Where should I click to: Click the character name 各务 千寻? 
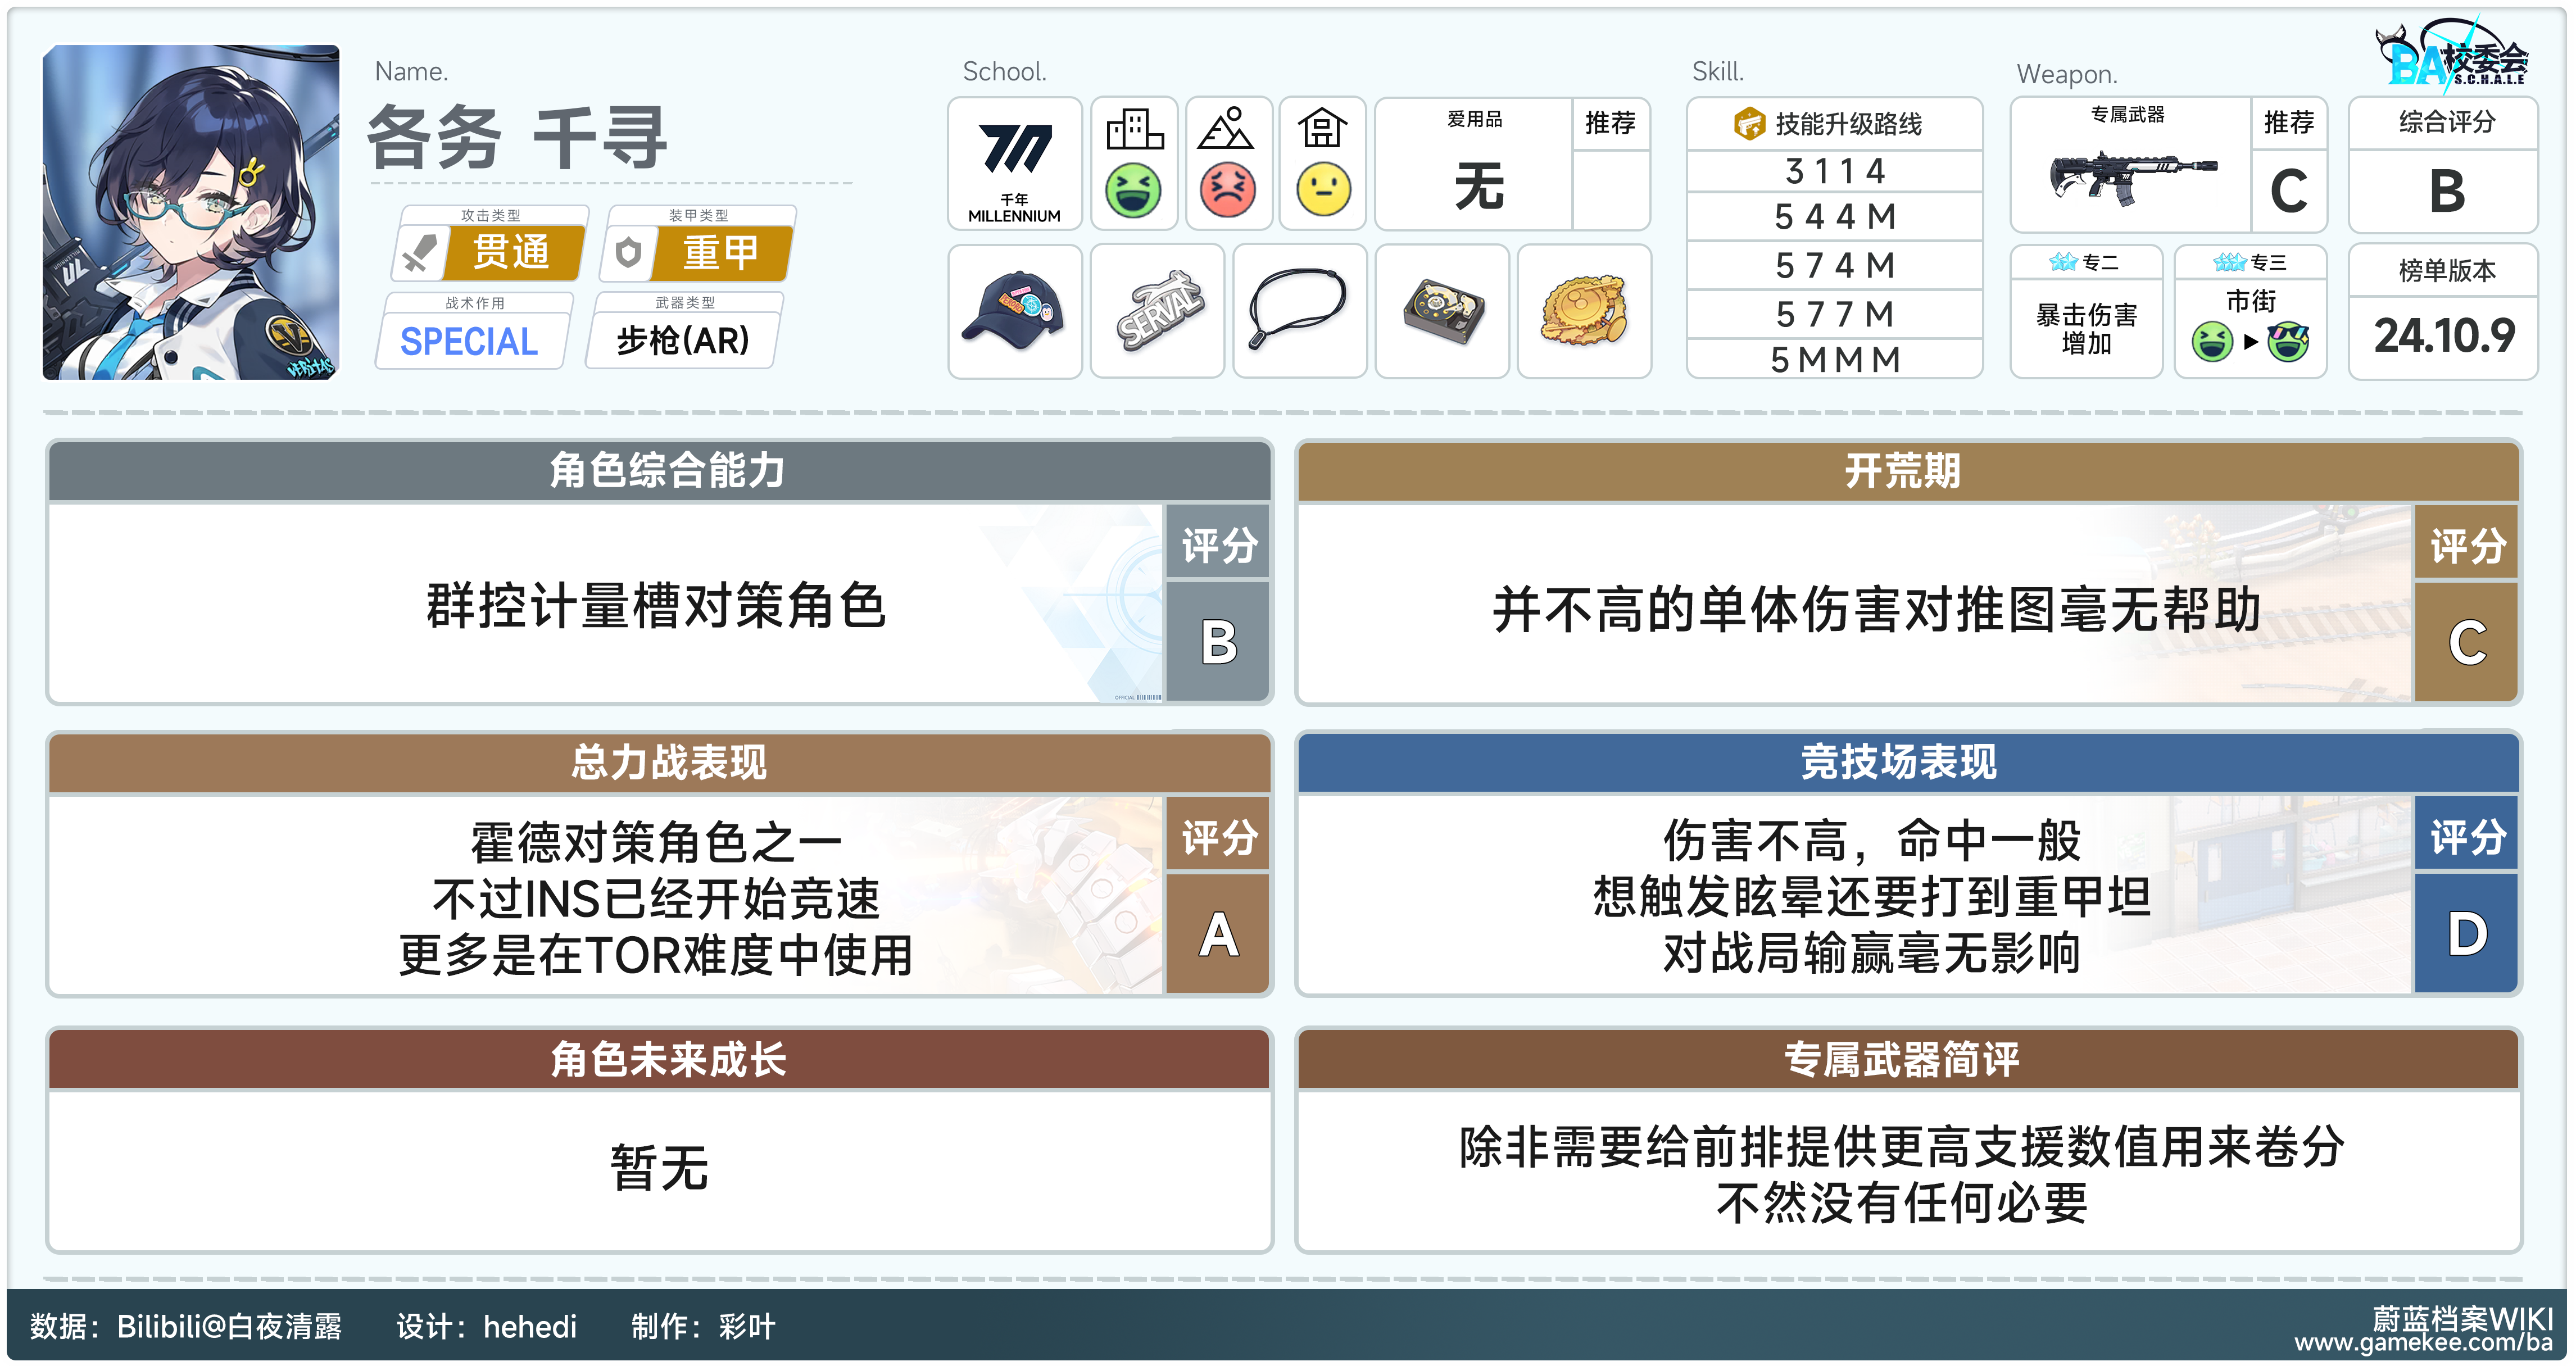[517, 137]
